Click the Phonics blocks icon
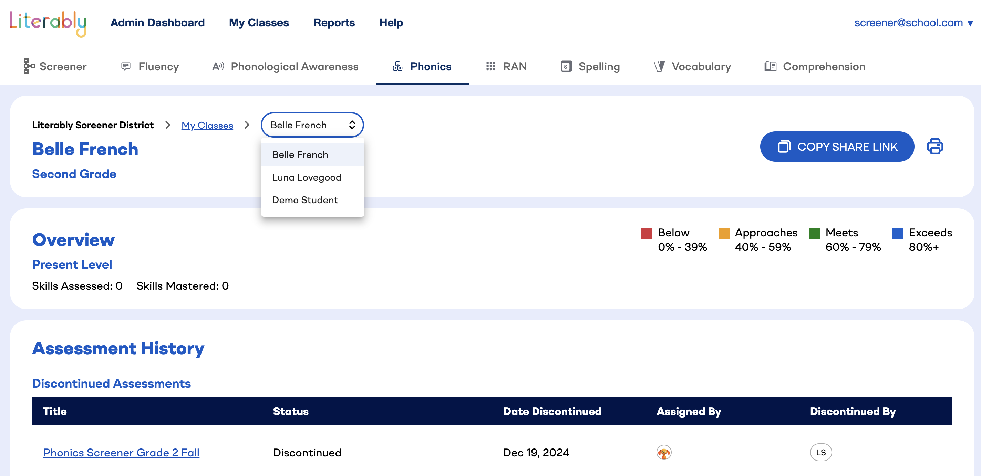The image size is (981, 476). point(397,66)
